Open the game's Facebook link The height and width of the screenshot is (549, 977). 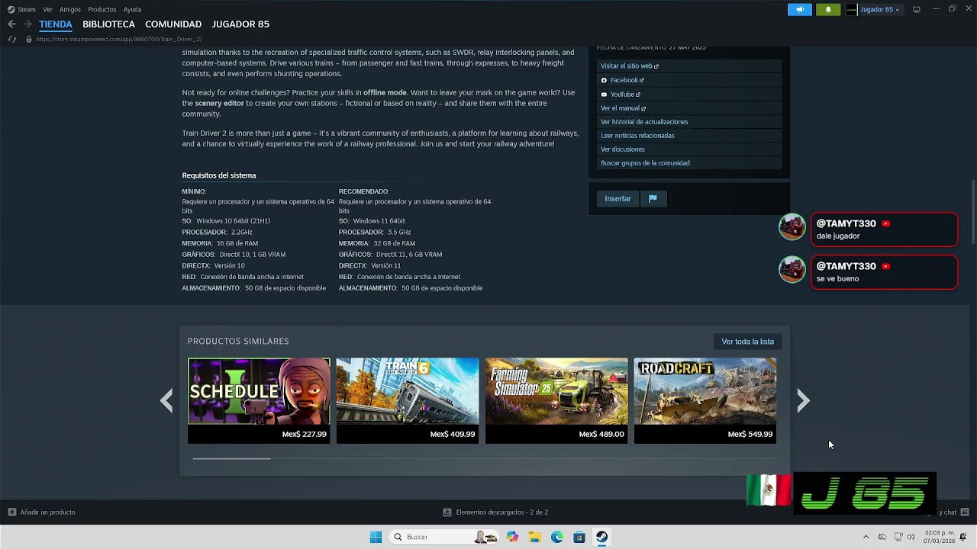tap(689, 80)
